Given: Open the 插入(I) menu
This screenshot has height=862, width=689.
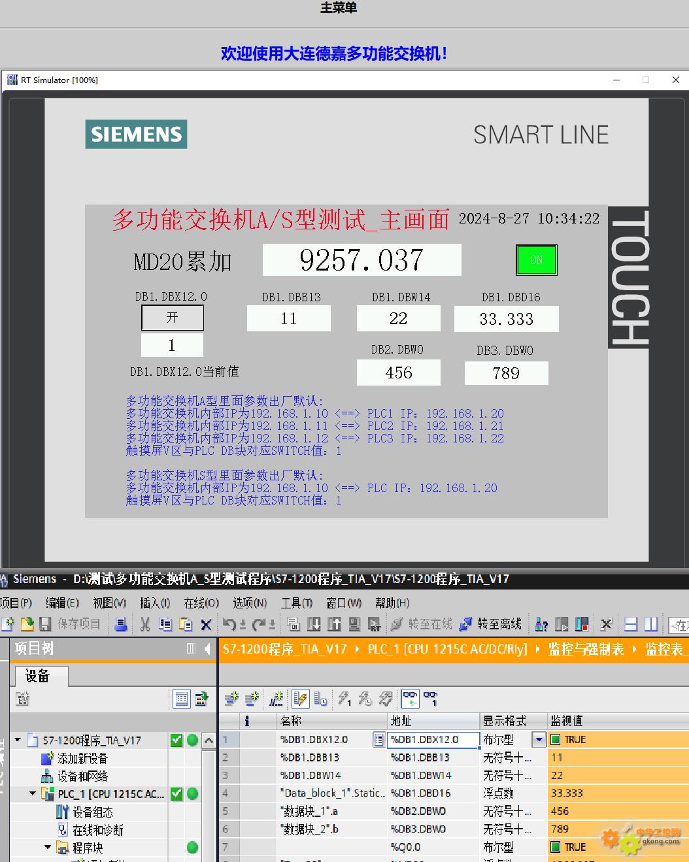Looking at the screenshot, I should coord(155,603).
